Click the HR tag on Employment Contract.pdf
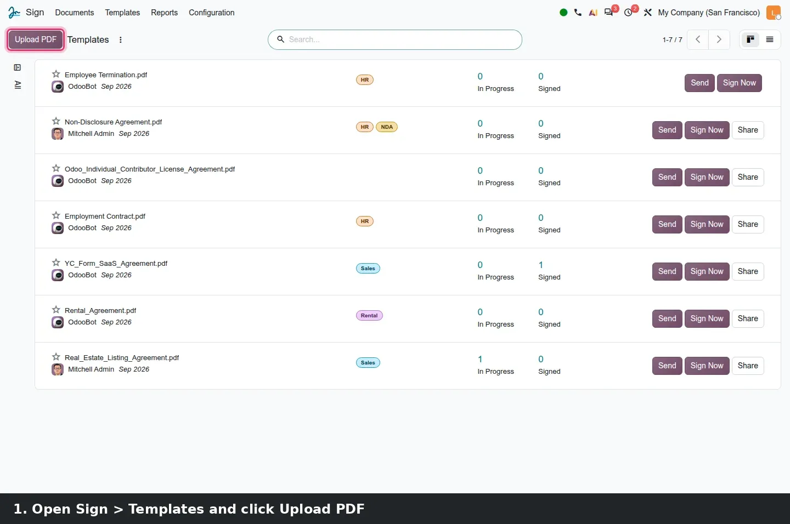Image resolution: width=790 pixels, height=524 pixels. click(365, 221)
